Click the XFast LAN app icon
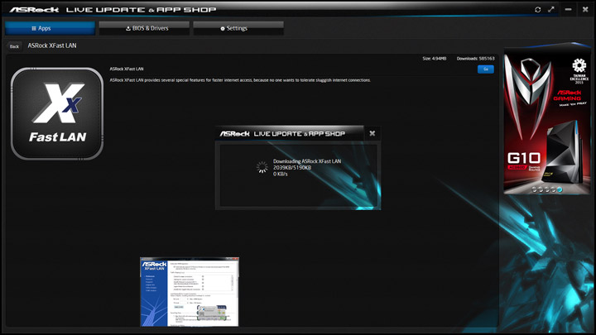Viewport: 596px width, 335px height. coord(57,113)
